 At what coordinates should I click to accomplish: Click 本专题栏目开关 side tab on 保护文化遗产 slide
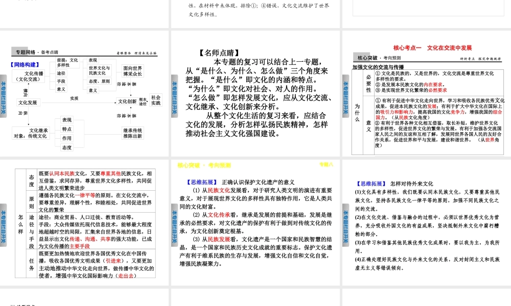coord(174,225)
